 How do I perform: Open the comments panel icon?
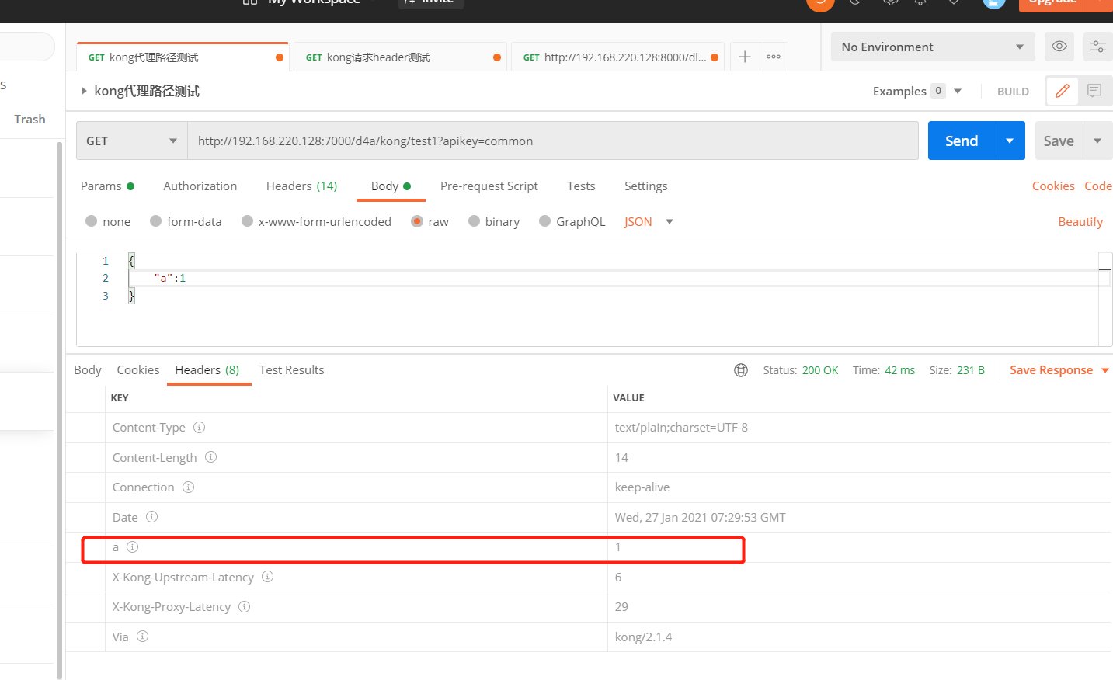pos(1094,91)
